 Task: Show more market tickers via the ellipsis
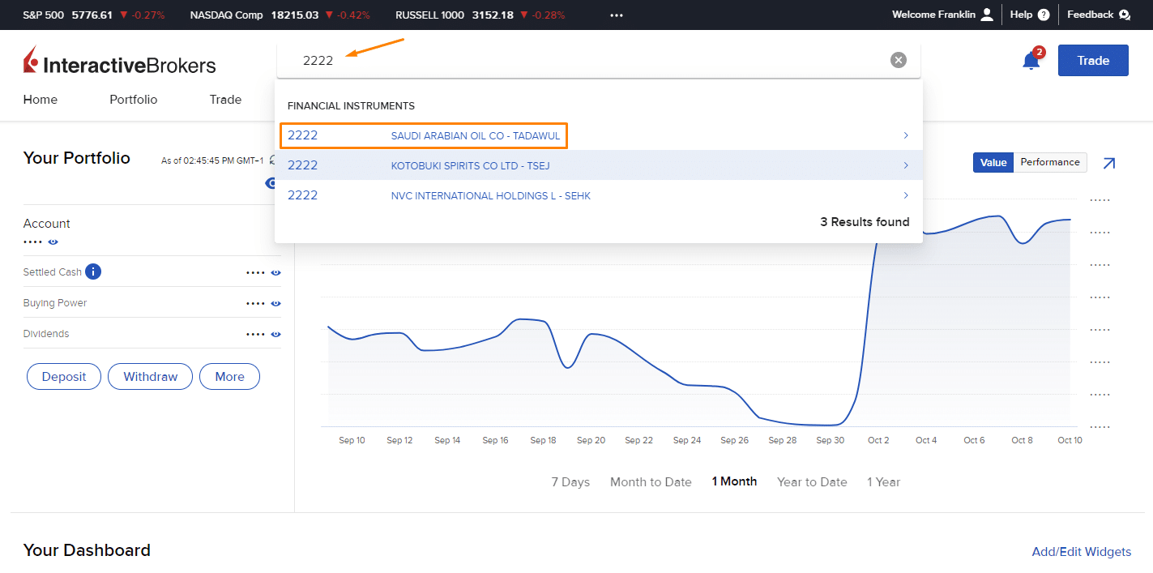tap(617, 15)
